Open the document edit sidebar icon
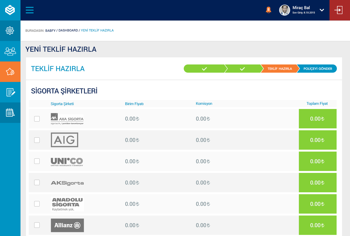 [10, 92]
